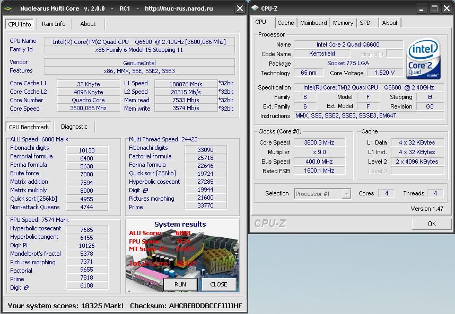Close the Nuclearus Multi Core window

(x=240, y=8)
